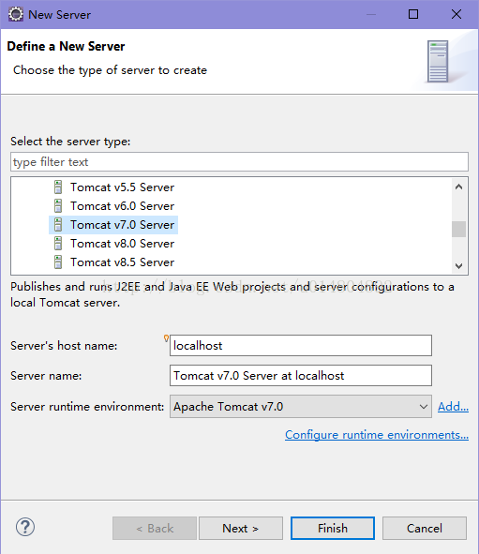Click the Eclipse gear icon in title bar

click(x=16, y=14)
